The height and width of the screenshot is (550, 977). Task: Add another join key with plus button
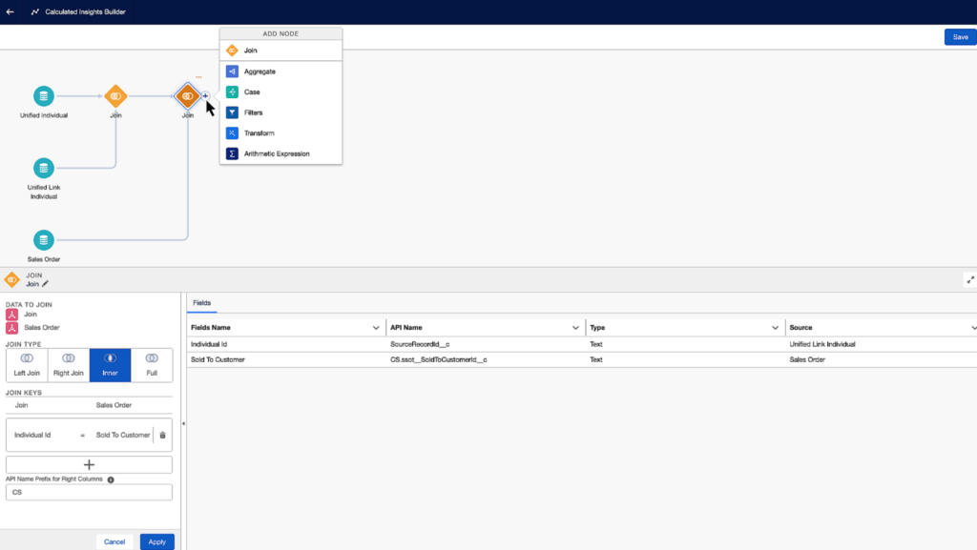[x=89, y=465]
